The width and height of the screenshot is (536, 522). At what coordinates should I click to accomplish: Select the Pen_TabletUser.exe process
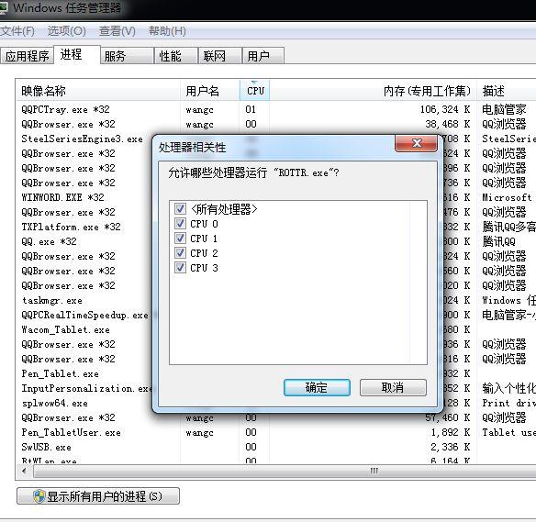[x=71, y=432]
